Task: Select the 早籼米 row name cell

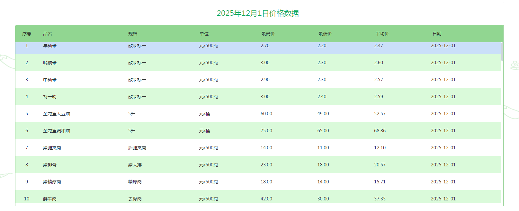Action: click(50, 46)
